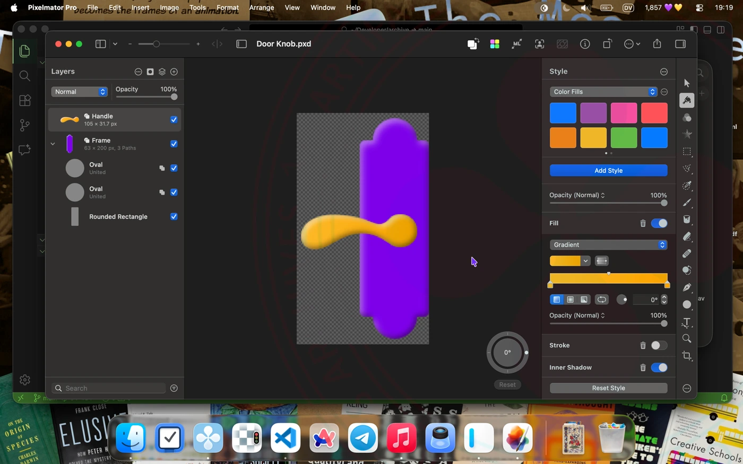The image size is (743, 464).
Task: Disable the Fill effect toggle
Action: point(659,223)
